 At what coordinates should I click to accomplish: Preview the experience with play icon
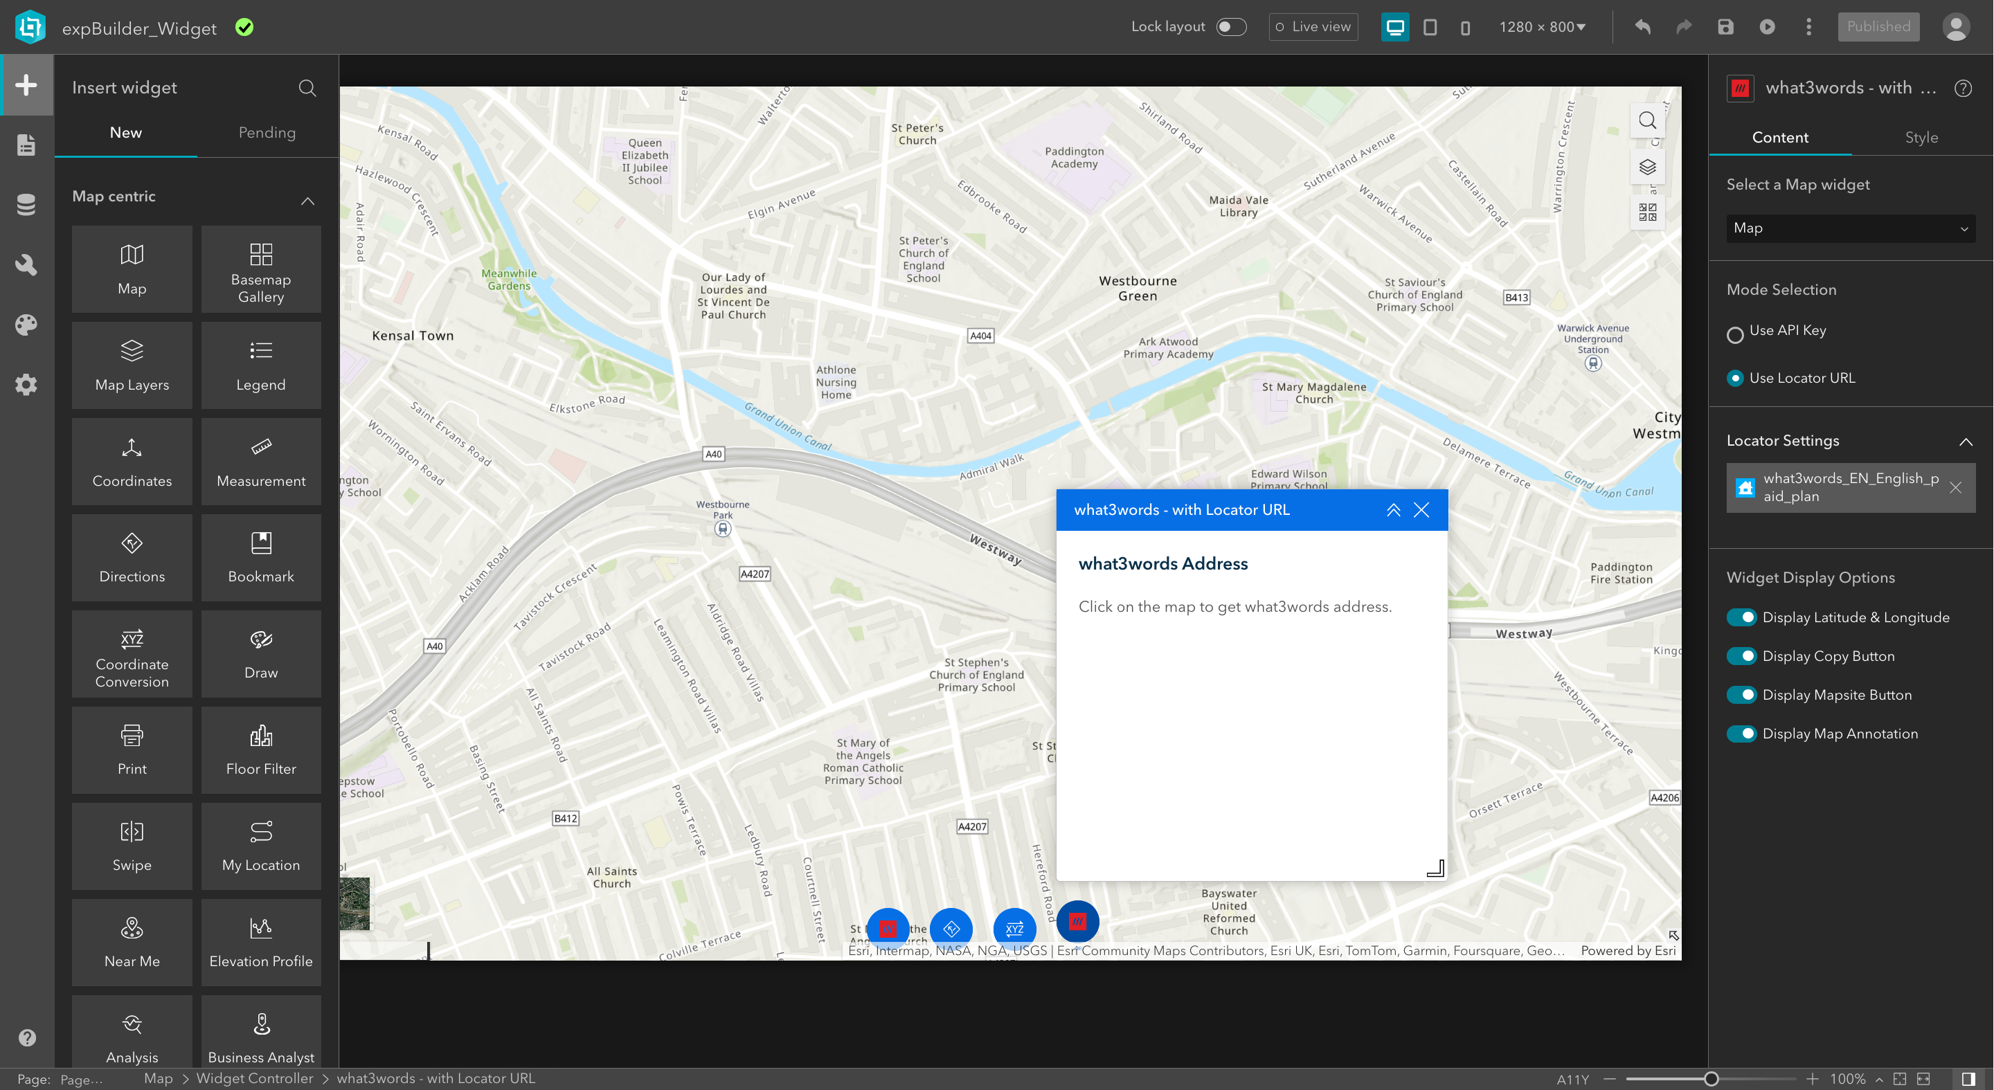[x=1767, y=27]
